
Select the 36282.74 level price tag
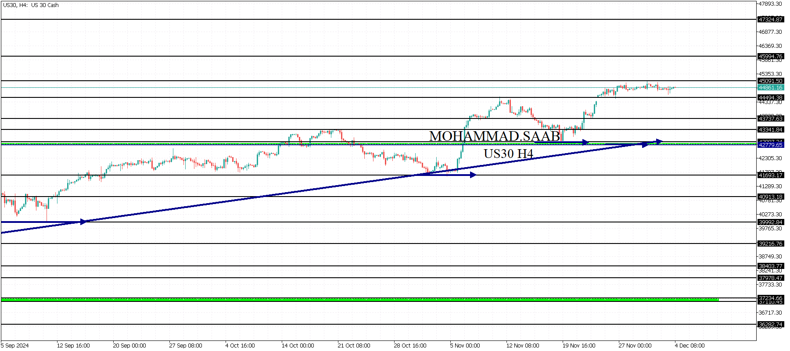(x=771, y=324)
